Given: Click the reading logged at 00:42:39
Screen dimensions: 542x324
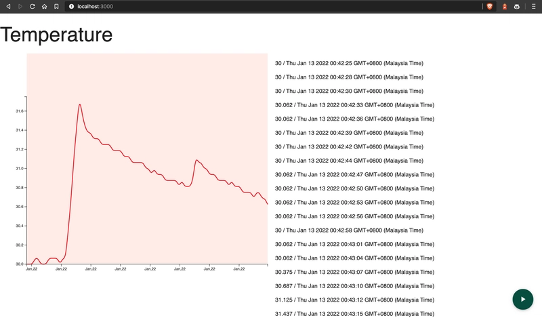Looking at the screenshot, I should pyautogui.click(x=349, y=133).
